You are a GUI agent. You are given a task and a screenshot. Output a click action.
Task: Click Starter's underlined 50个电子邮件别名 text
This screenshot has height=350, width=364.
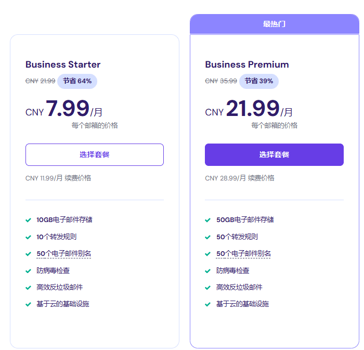[64, 254]
